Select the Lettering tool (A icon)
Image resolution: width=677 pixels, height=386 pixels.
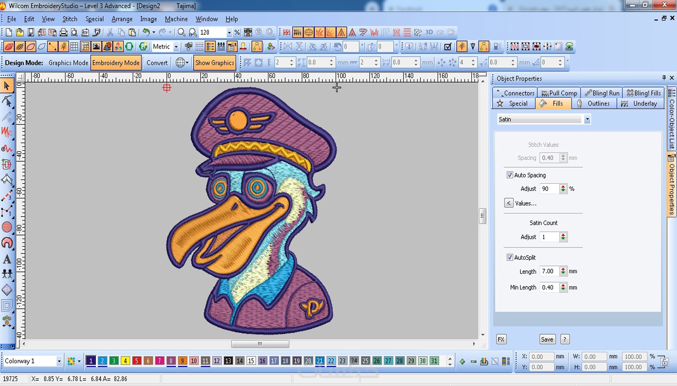7,259
